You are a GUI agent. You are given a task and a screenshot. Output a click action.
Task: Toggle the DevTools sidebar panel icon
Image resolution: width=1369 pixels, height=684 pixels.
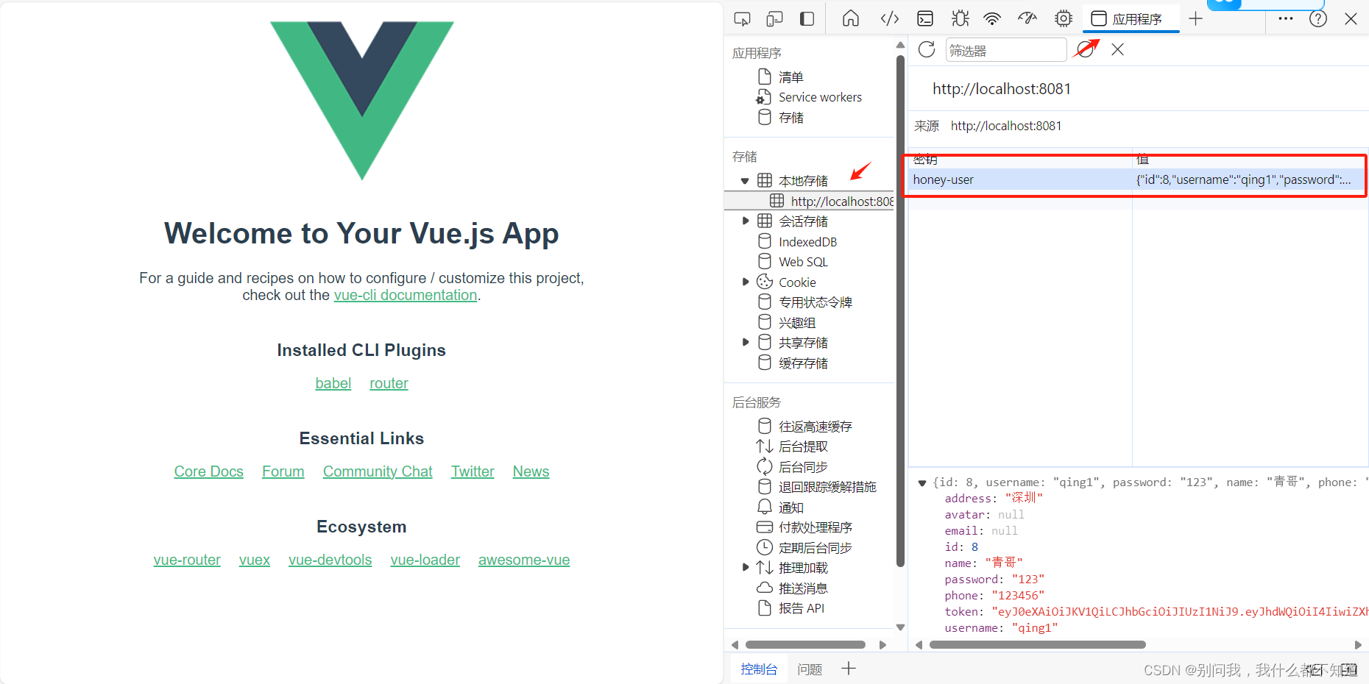[807, 19]
